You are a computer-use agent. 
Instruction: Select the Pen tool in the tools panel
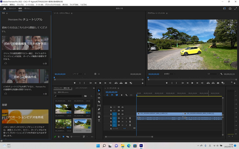(x=99, y=109)
